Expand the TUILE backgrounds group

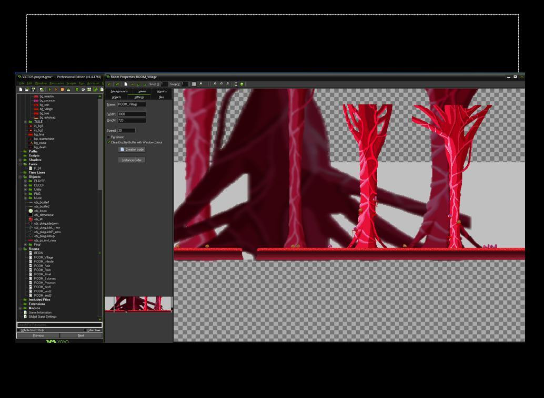coord(25,122)
